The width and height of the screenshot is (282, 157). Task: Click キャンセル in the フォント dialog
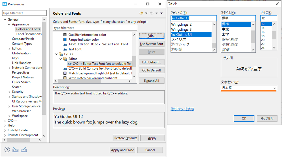[267, 118]
